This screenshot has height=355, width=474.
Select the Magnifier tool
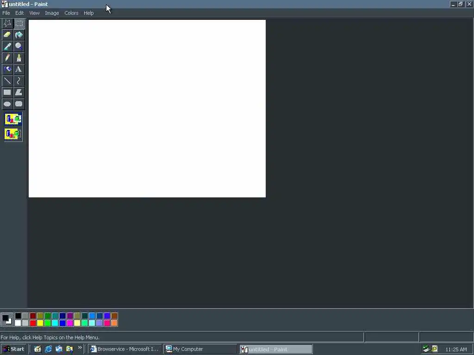(19, 46)
